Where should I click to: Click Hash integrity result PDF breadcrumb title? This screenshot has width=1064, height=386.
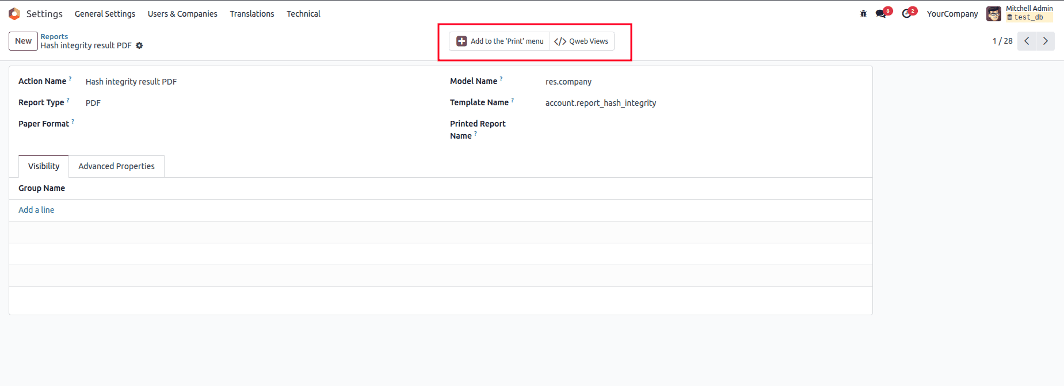86,45
